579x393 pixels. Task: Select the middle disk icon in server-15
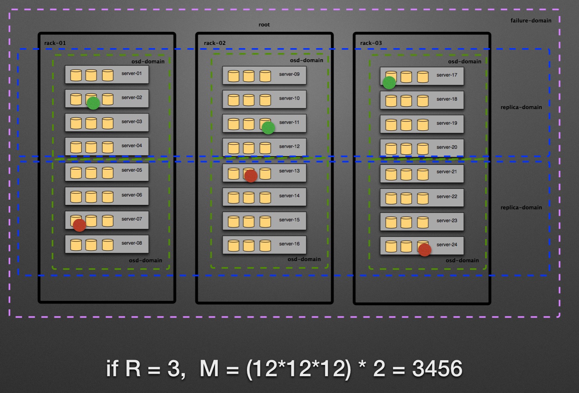pyautogui.click(x=249, y=221)
